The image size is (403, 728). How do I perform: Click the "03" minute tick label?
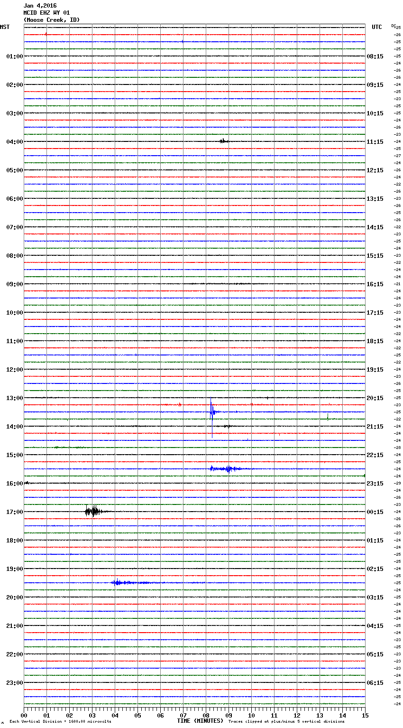[92, 715]
